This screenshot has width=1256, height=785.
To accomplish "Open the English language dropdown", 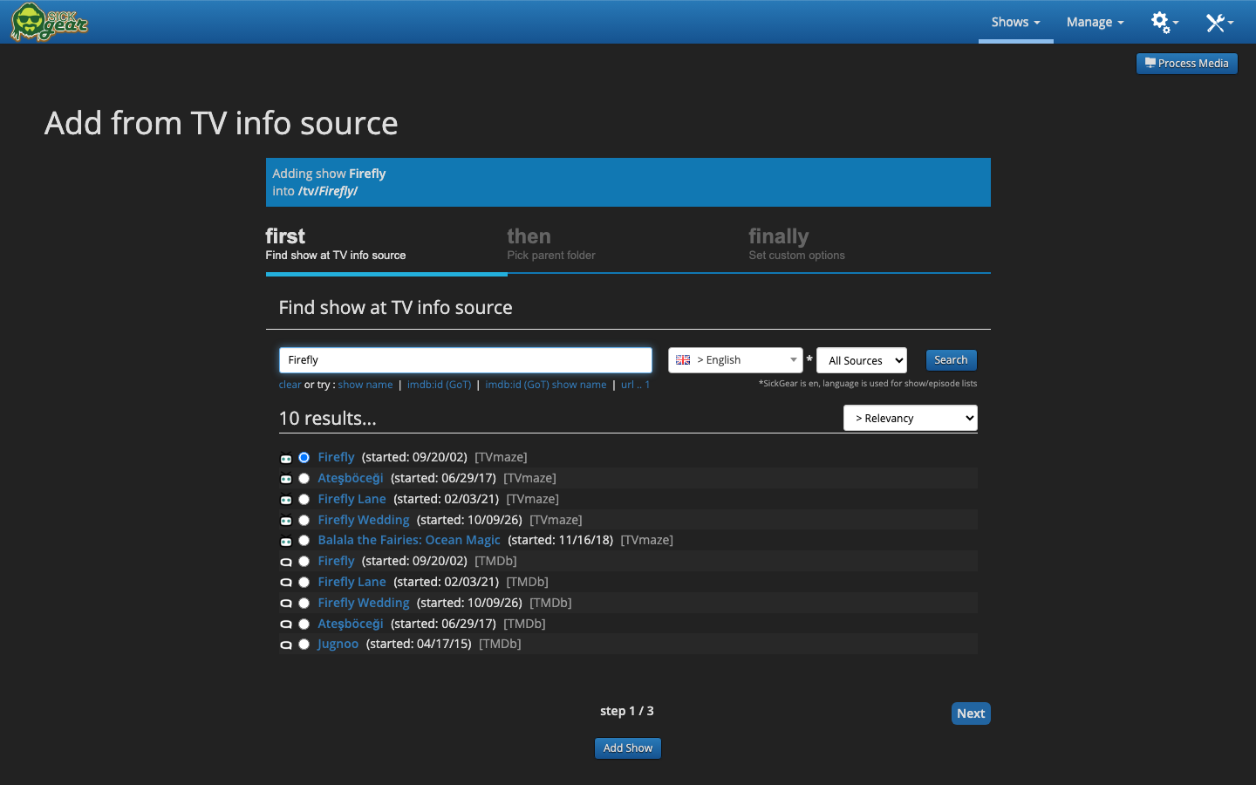I will [x=735, y=360].
